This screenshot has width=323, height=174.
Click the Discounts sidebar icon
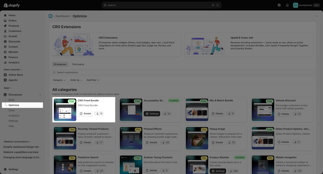click(x=5, y=41)
